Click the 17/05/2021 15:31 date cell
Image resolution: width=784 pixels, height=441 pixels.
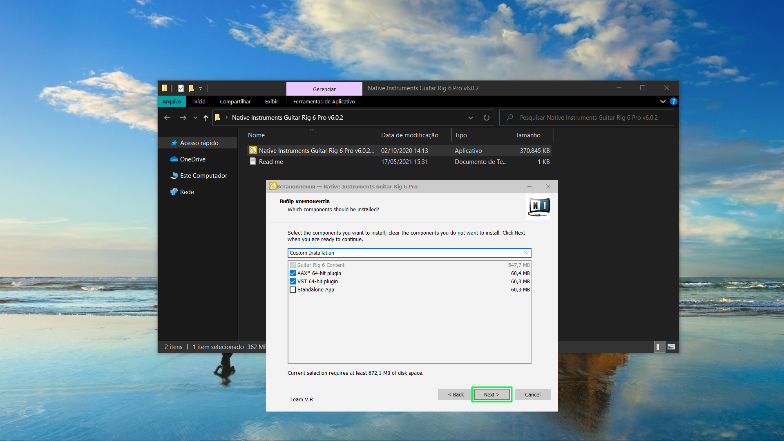[404, 162]
